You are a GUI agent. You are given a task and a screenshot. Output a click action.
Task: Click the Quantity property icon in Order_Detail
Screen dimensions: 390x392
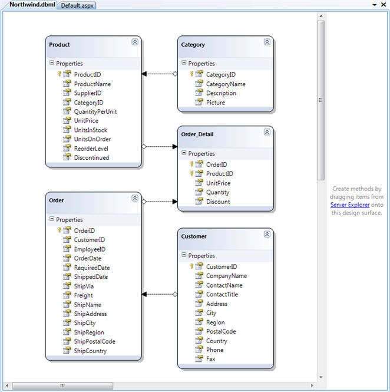(199, 192)
